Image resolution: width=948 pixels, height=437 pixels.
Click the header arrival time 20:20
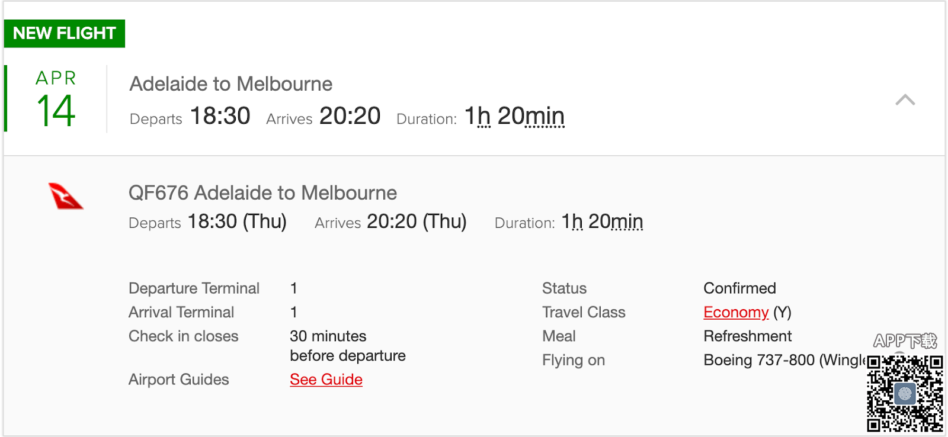point(350,116)
